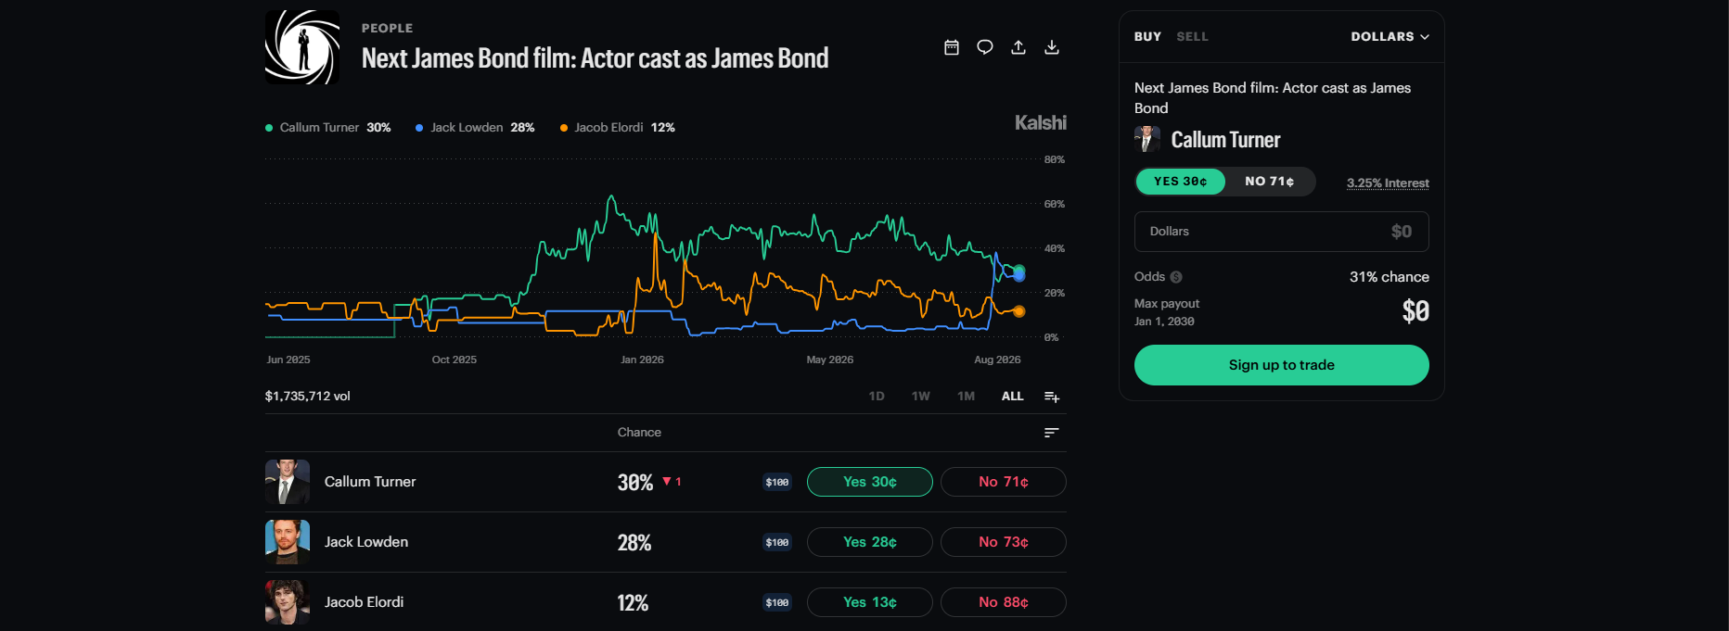The image size is (1729, 631).
Task: Switch to the BUY tab
Action: [x=1147, y=37]
